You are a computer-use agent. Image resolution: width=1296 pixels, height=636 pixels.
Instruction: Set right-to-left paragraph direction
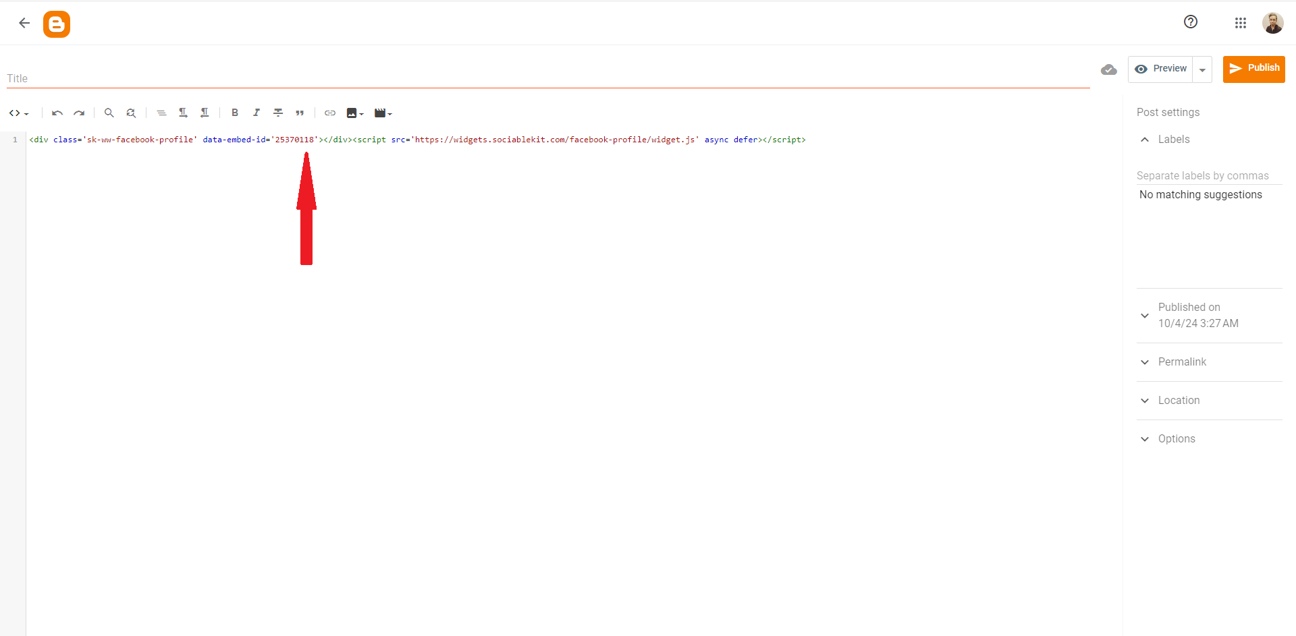(205, 113)
